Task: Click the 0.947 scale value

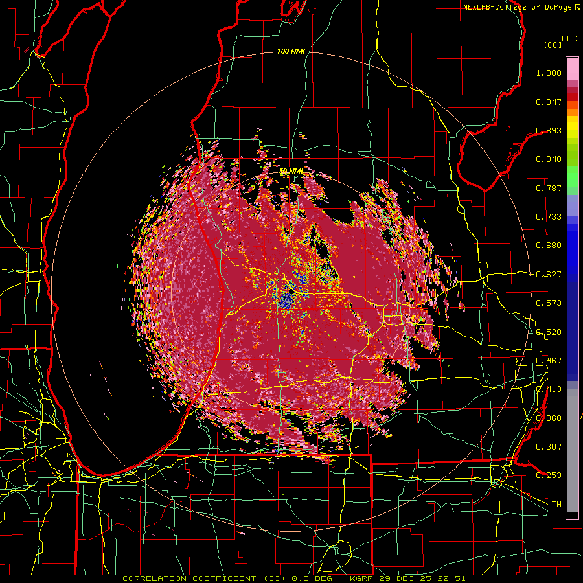Action: (549, 102)
